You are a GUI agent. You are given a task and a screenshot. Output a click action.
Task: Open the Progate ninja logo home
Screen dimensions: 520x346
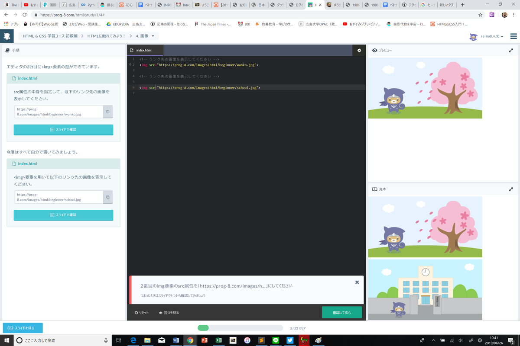click(7, 36)
